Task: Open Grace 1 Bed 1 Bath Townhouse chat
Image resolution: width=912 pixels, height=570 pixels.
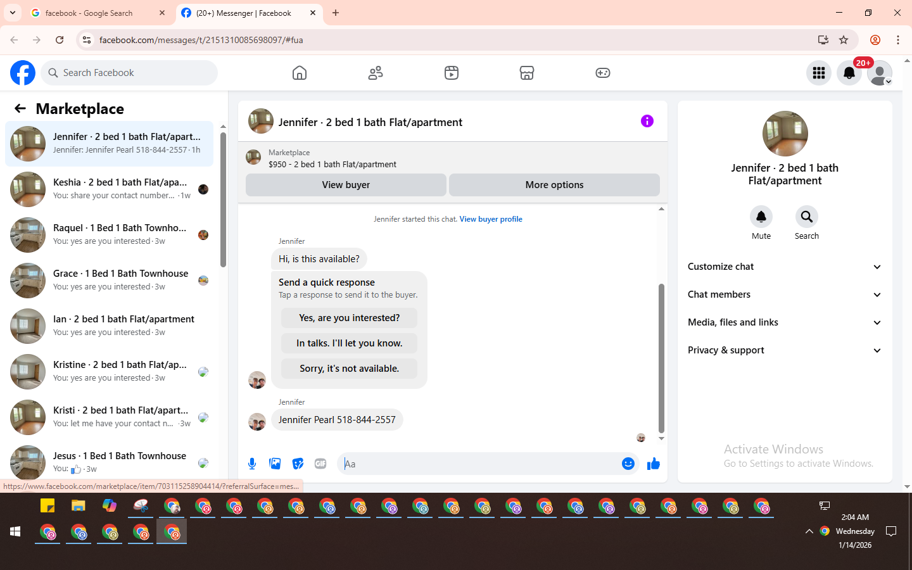Action: (x=109, y=281)
